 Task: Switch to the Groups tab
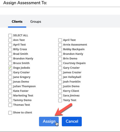click(36, 22)
